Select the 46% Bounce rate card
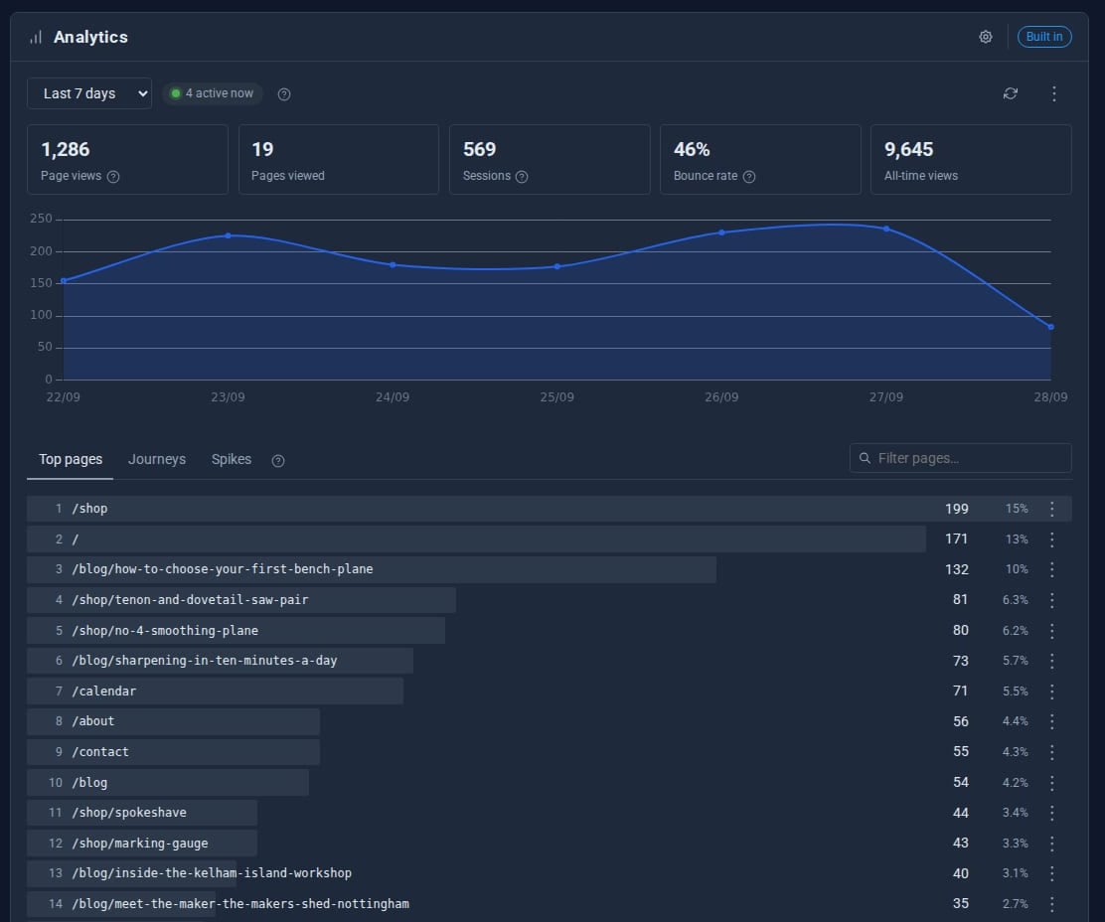1105x922 pixels. [x=759, y=159]
